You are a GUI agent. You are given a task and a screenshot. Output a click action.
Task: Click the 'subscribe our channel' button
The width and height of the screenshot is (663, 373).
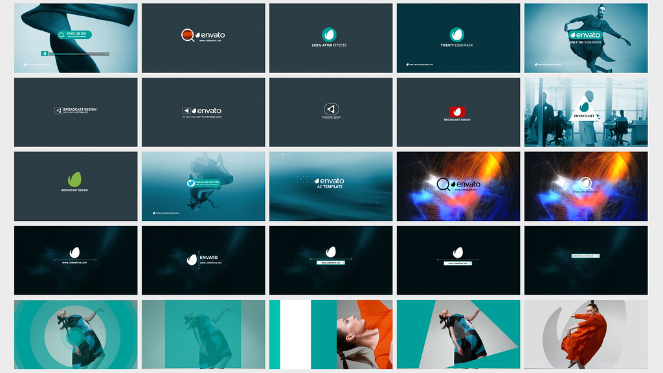pos(585,256)
